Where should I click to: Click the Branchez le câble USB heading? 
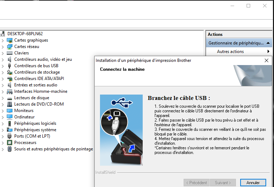click(x=179, y=98)
